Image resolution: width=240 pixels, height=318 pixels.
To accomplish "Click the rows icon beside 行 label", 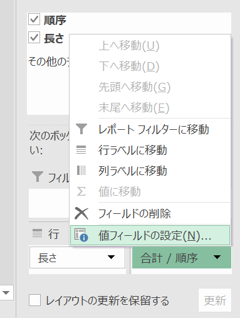I will [37, 233].
